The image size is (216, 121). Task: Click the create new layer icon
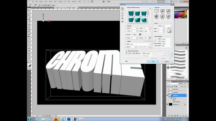[x=183, y=116]
